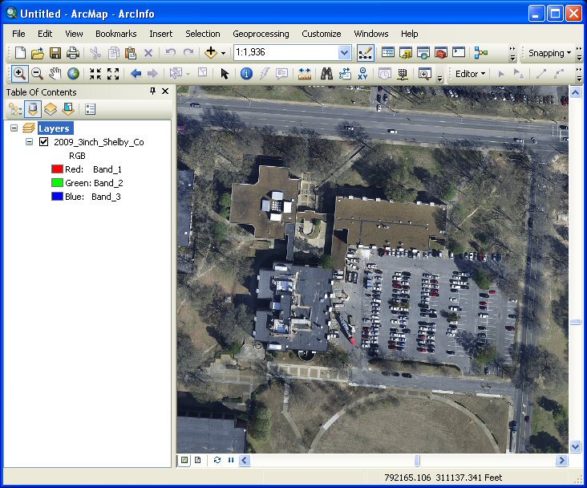Open the Search window
This screenshot has height=488, width=587.
(x=423, y=53)
